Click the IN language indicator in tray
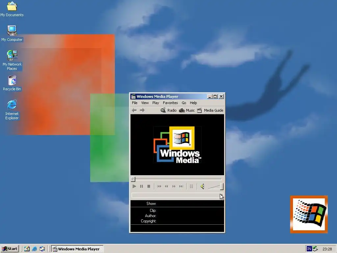The image size is (337, 253). [309, 249]
